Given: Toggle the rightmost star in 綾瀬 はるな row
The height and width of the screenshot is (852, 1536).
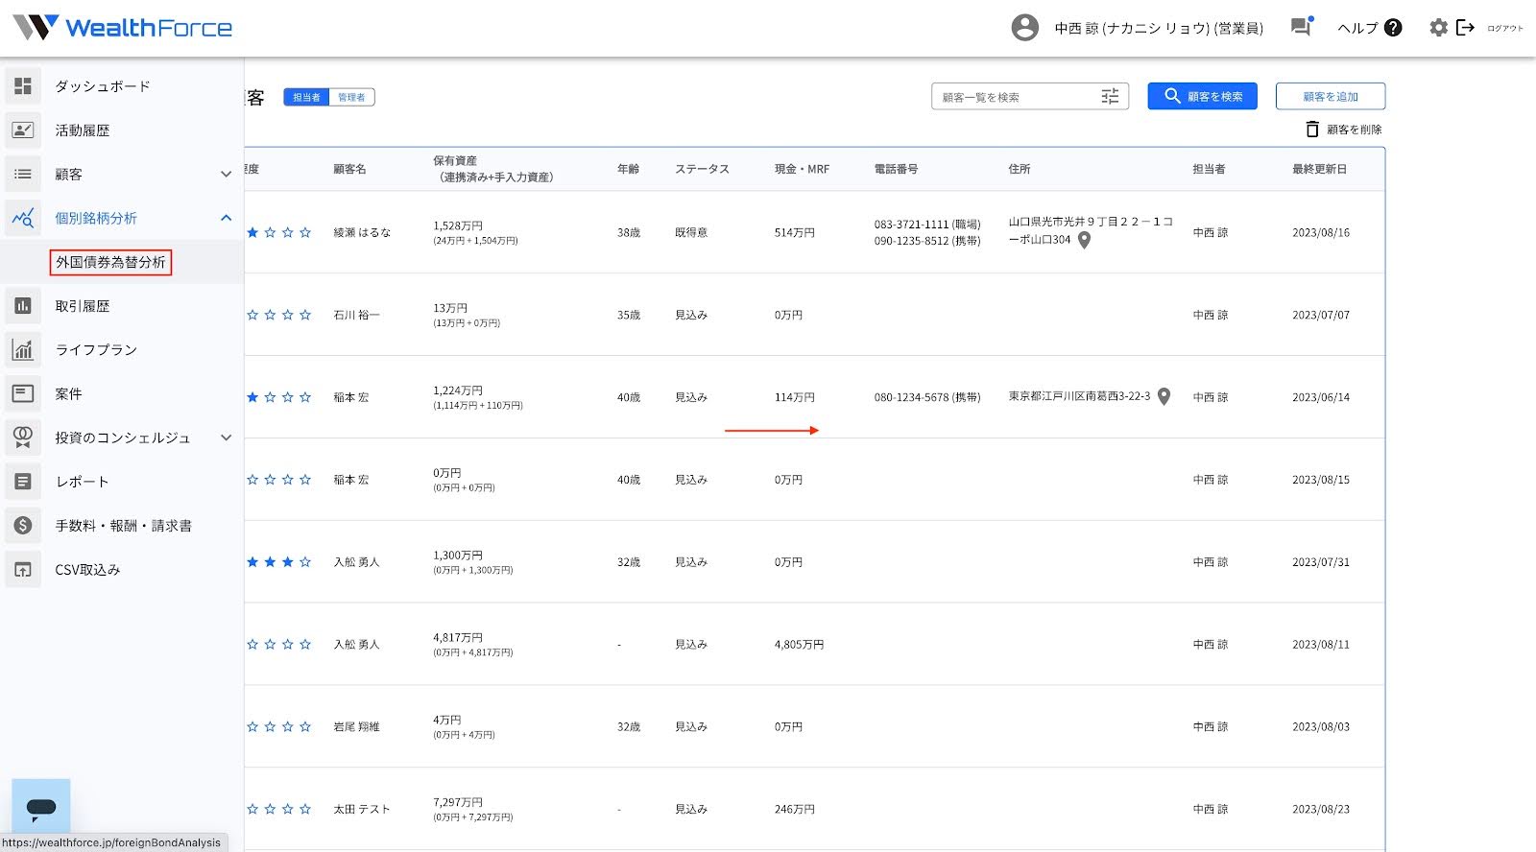Looking at the screenshot, I should 305,232.
